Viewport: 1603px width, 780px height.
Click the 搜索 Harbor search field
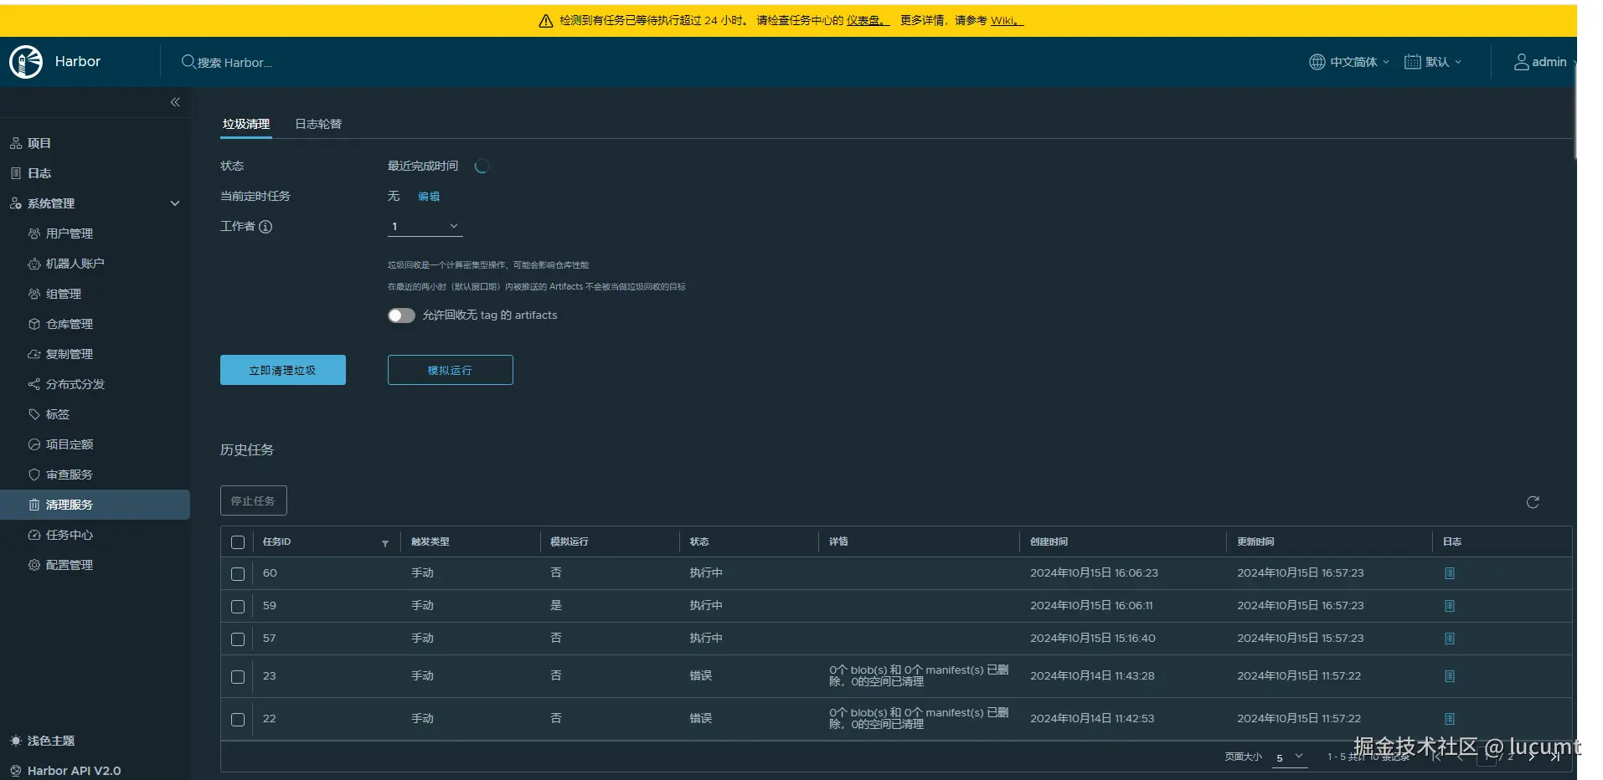(235, 63)
